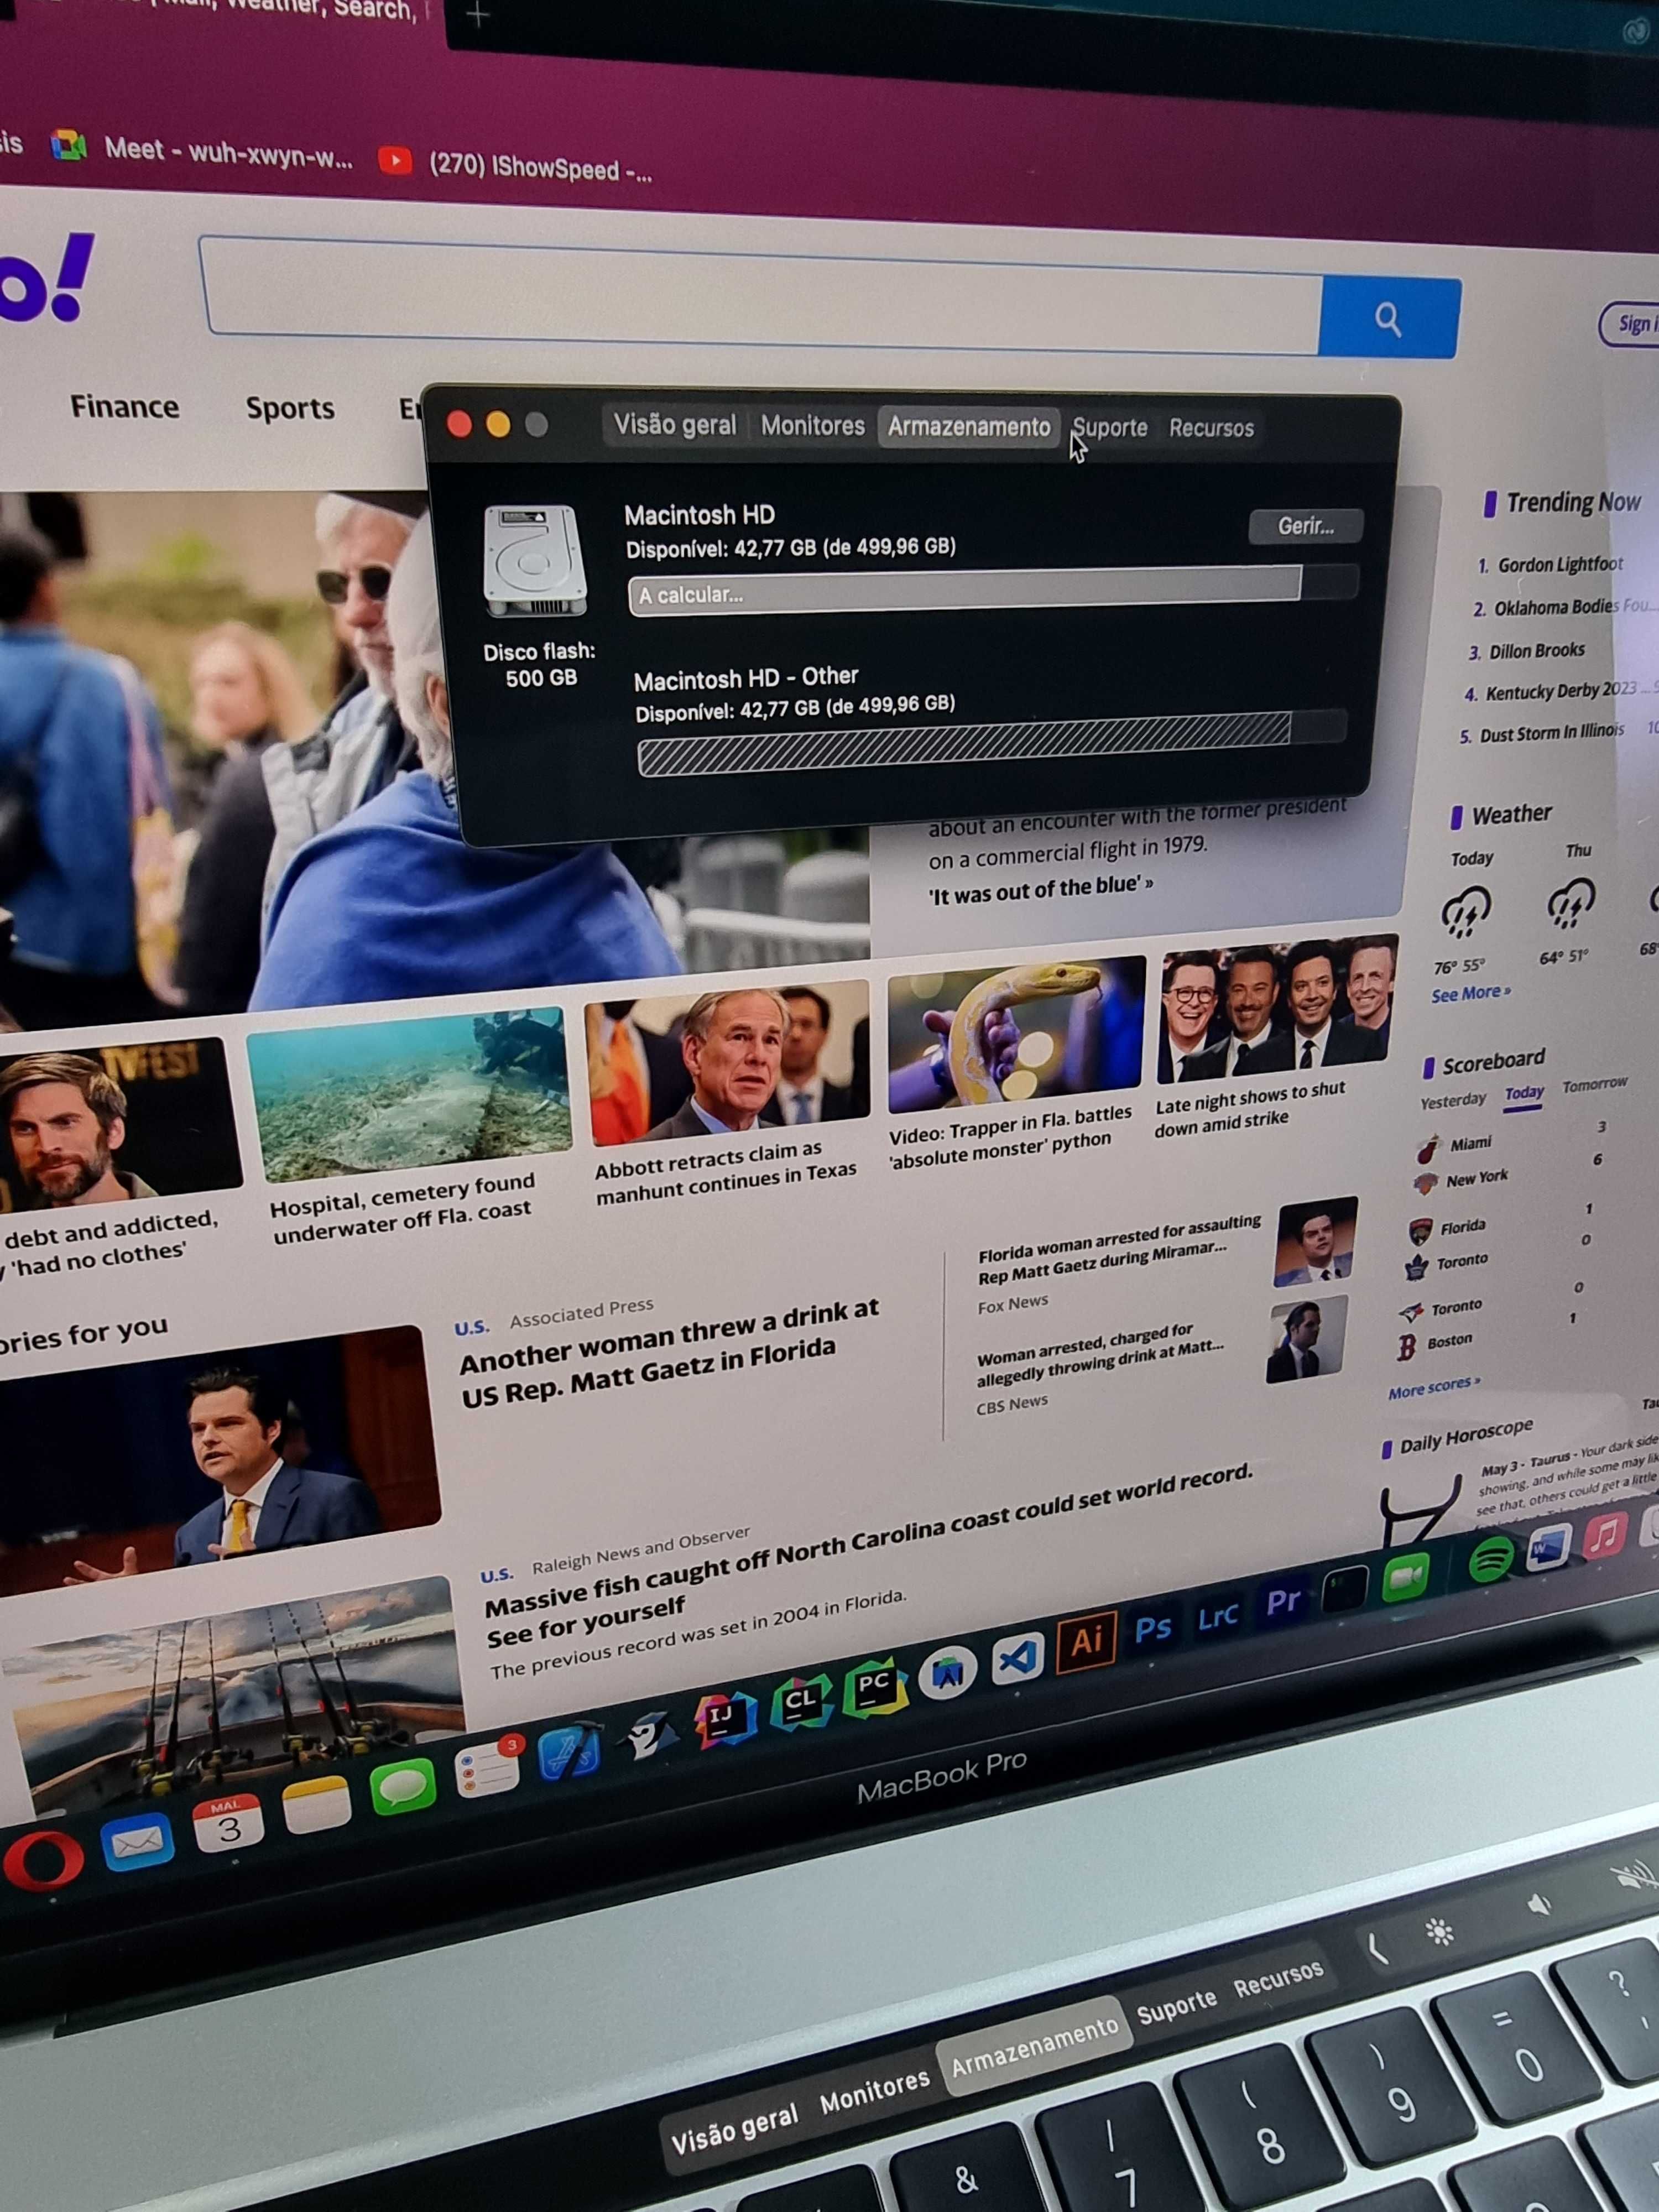Open Late night shows strike story
Screen dimensions: 1659x2212
tap(1250, 1108)
